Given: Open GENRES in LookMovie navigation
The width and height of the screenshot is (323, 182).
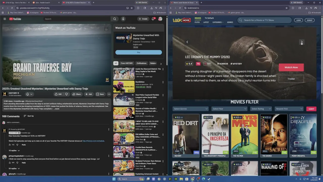Looking at the screenshot, I should tap(230, 22).
